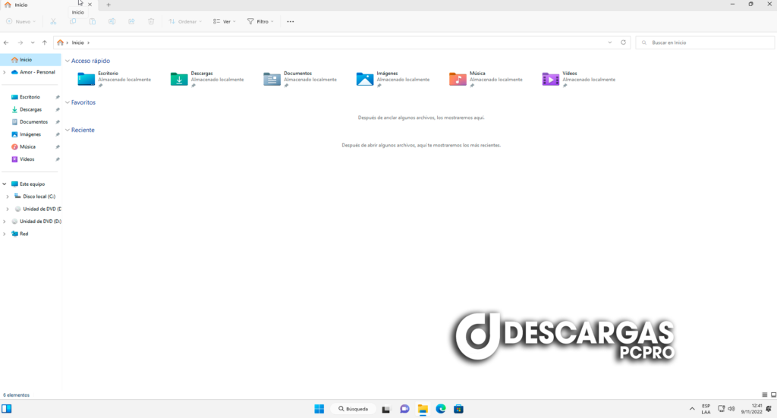The height and width of the screenshot is (418, 777).
Task: Open the Descargas folder in Acceso rápido
Action: point(179,79)
